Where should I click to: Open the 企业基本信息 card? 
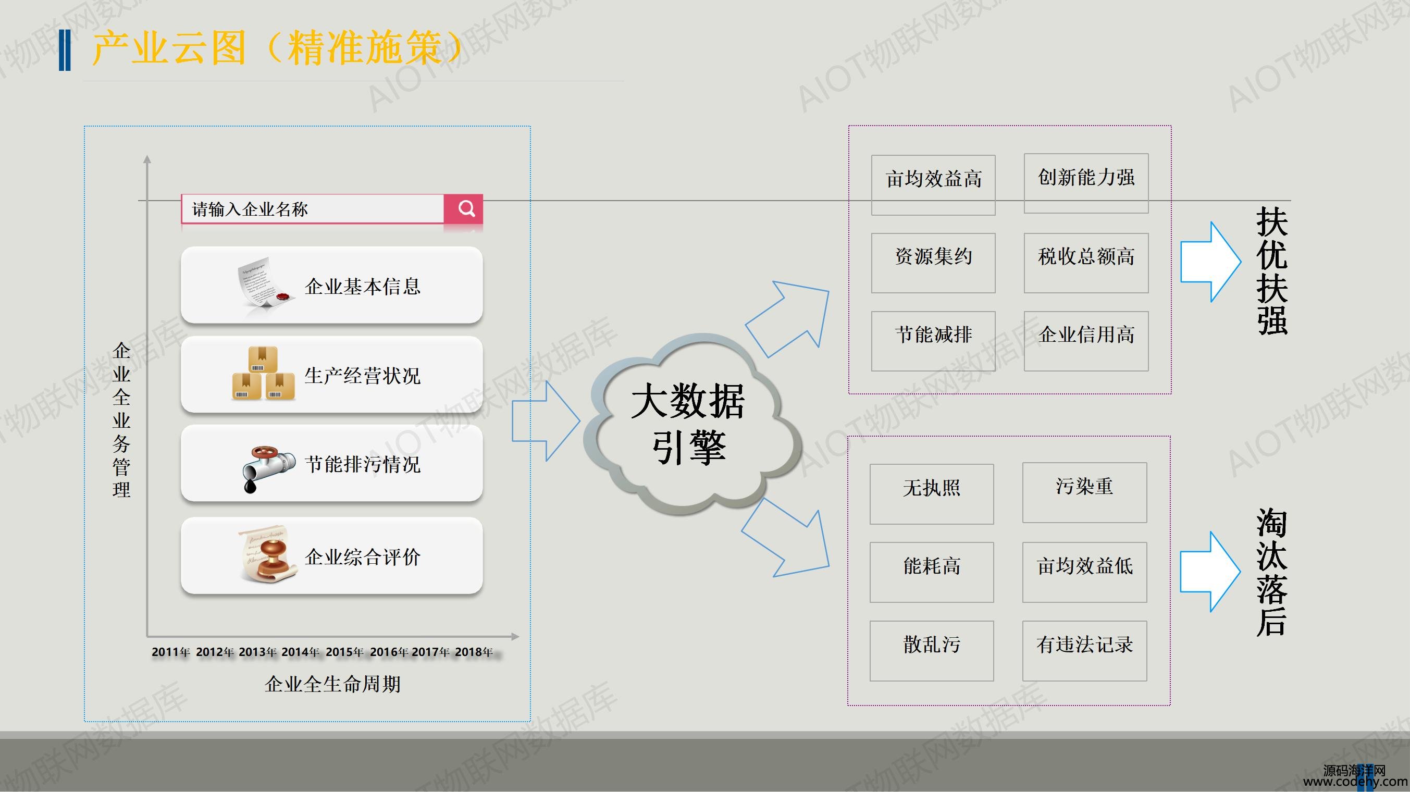(332, 284)
